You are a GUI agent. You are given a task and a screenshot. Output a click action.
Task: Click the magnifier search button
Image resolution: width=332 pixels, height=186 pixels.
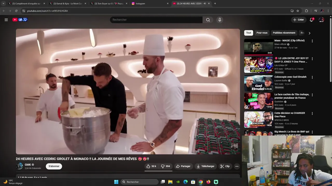208,20
